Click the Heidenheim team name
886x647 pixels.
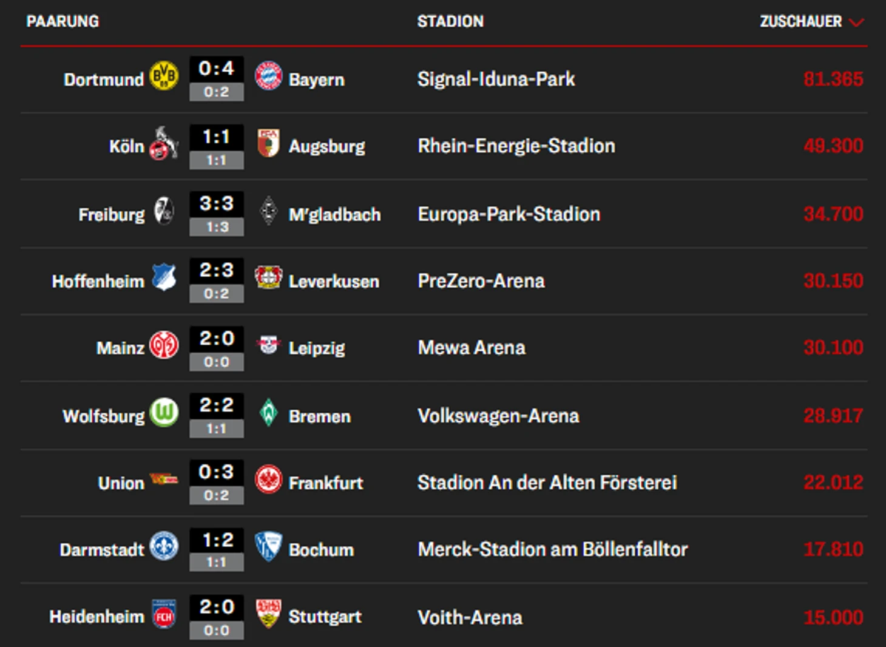pos(97,617)
